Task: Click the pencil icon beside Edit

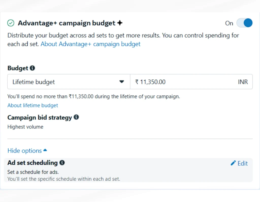Action: click(233, 163)
